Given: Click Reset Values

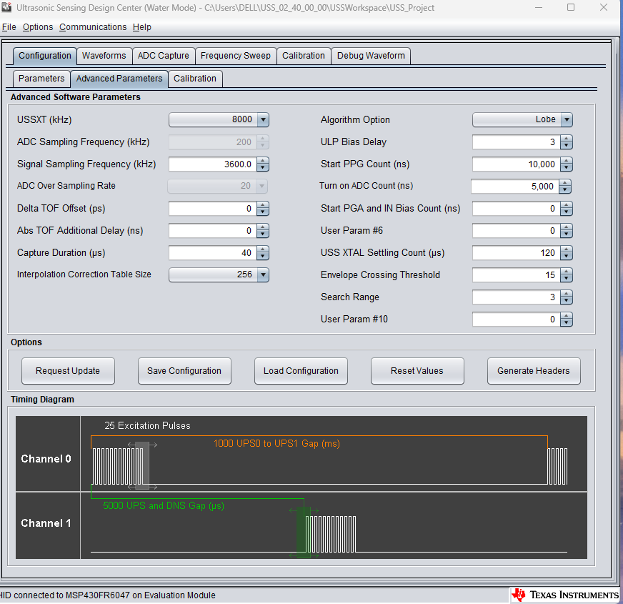Looking at the screenshot, I should [417, 370].
